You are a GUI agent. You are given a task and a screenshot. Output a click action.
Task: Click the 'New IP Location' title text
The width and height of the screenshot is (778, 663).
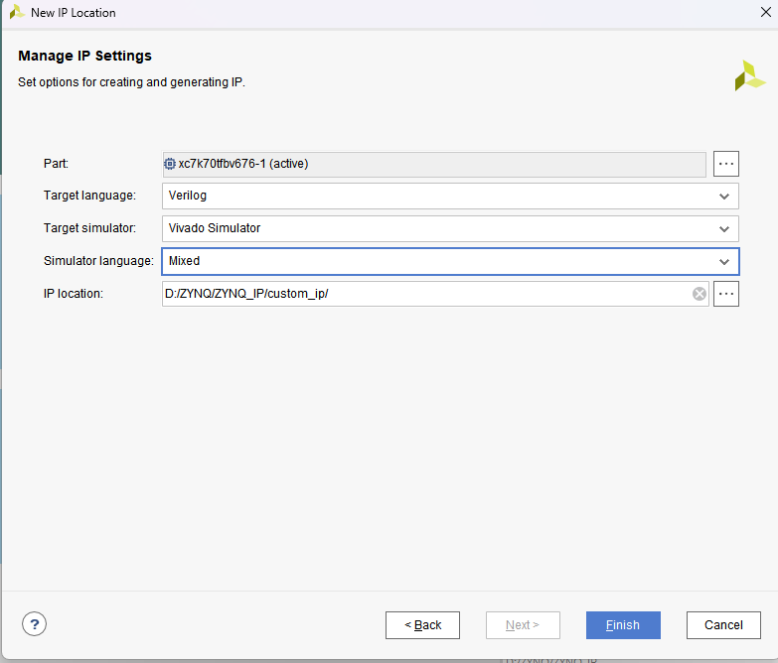click(x=74, y=13)
